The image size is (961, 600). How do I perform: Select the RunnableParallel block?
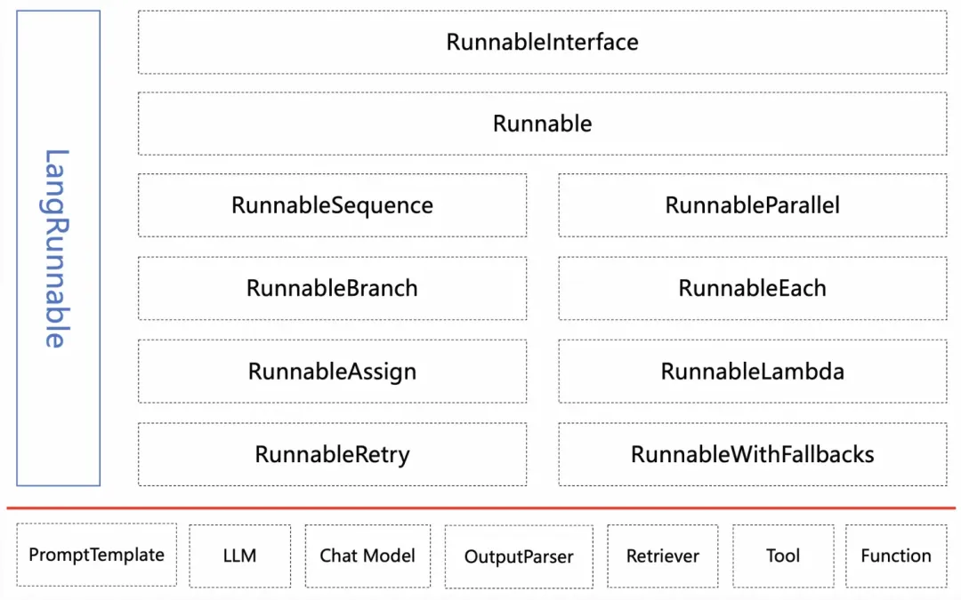click(752, 205)
